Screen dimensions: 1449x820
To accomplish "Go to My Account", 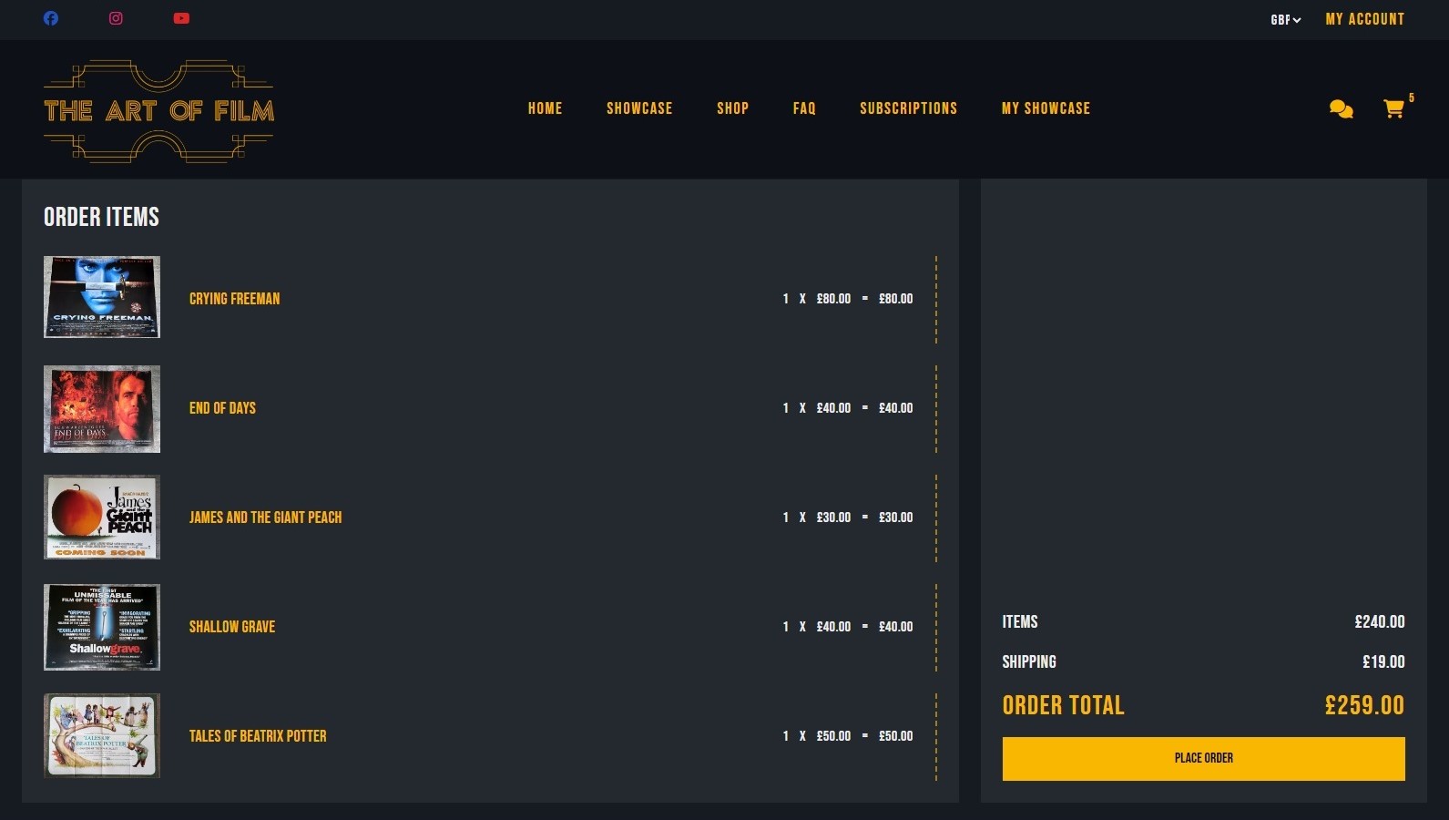I will point(1364,19).
